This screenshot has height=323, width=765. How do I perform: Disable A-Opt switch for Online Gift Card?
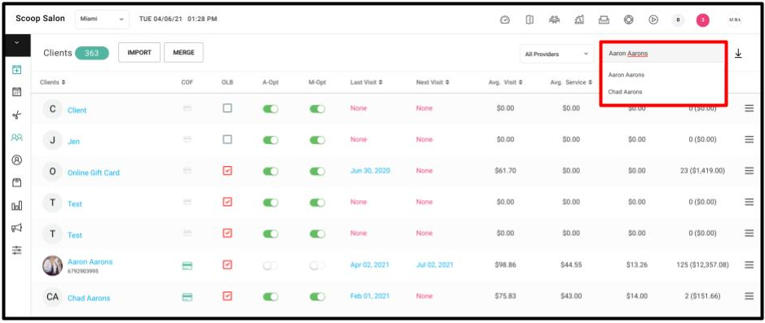[x=270, y=172]
